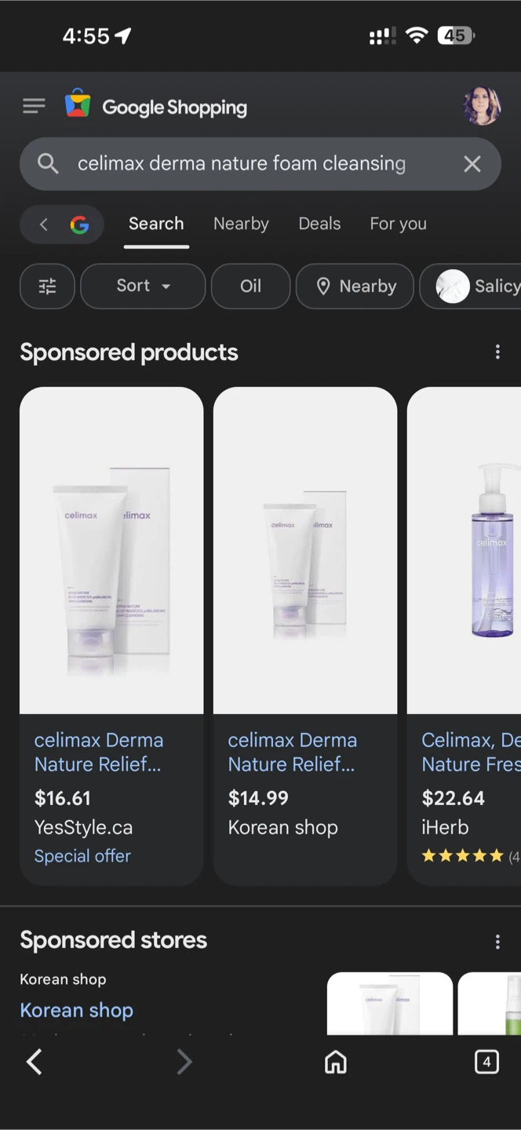The image size is (521, 1130).
Task: Switch to the Nearby tab
Action: pyautogui.click(x=241, y=224)
